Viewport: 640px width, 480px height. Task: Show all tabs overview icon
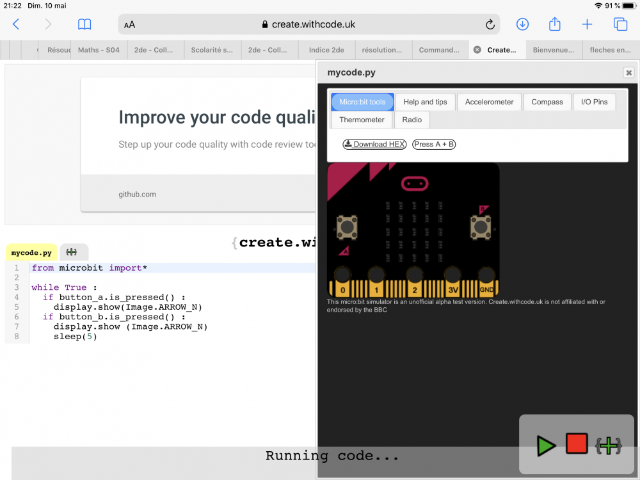620,24
